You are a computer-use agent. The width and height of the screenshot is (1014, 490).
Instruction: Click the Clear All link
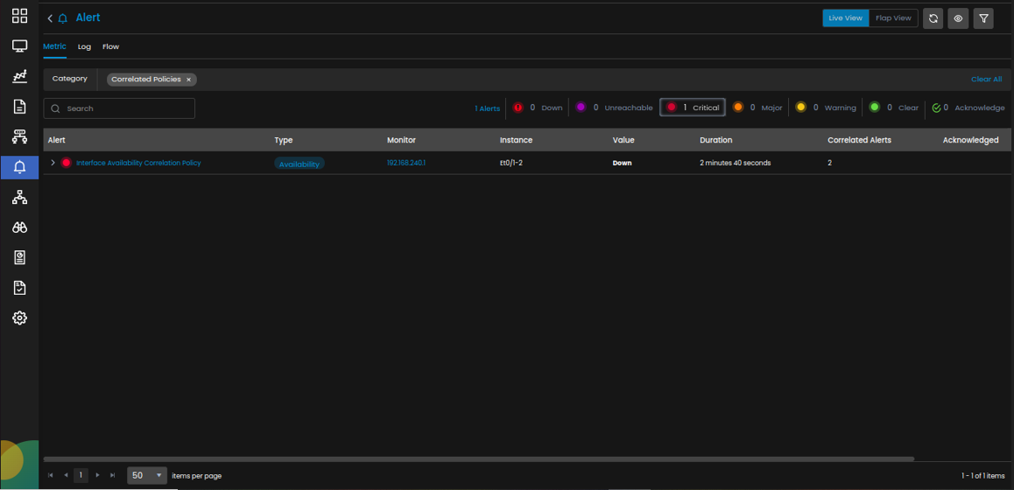(x=986, y=79)
